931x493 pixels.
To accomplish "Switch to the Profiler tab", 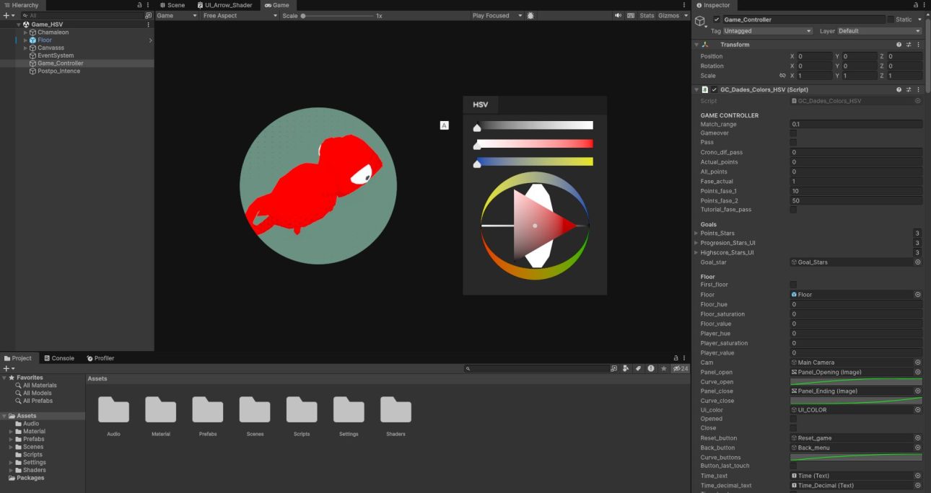I will (100, 358).
